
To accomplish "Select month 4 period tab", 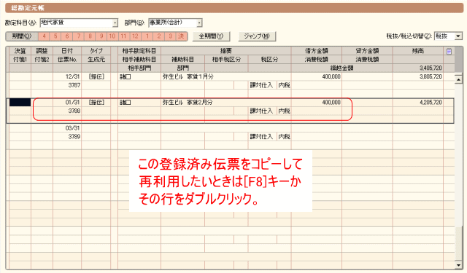I will pyautogui.click(x=44, y=36).
